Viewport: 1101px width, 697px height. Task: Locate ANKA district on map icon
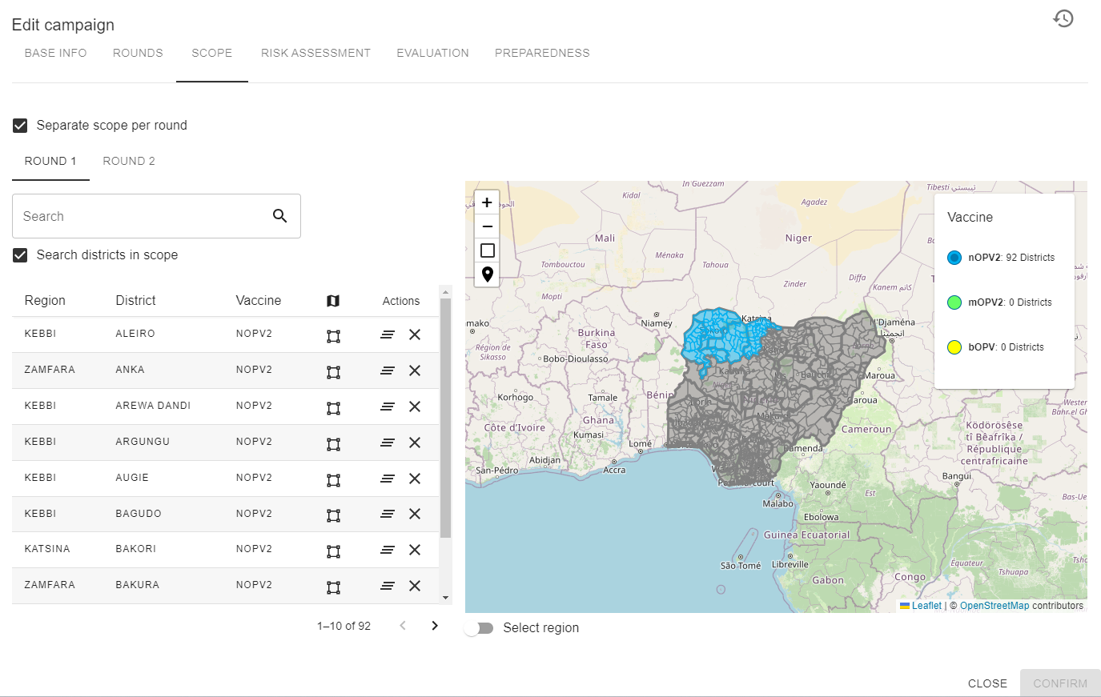334,371
